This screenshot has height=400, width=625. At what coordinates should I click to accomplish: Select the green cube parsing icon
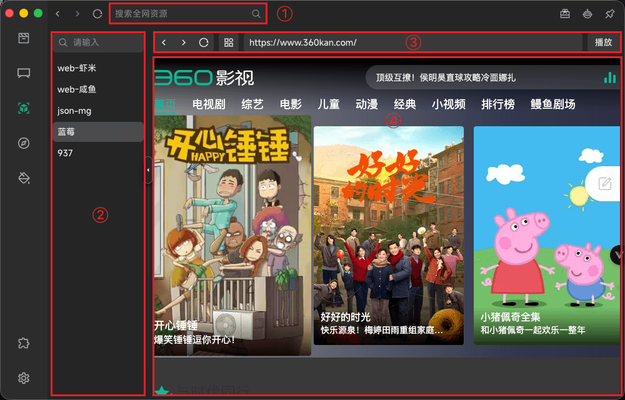click(24, 108)
